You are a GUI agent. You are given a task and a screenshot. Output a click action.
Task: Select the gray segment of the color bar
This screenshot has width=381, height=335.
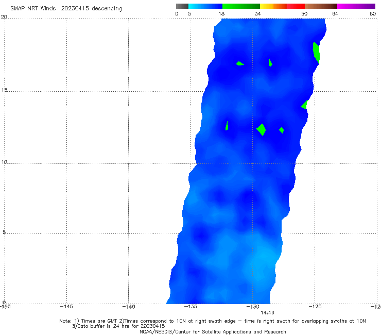point(182,6)
